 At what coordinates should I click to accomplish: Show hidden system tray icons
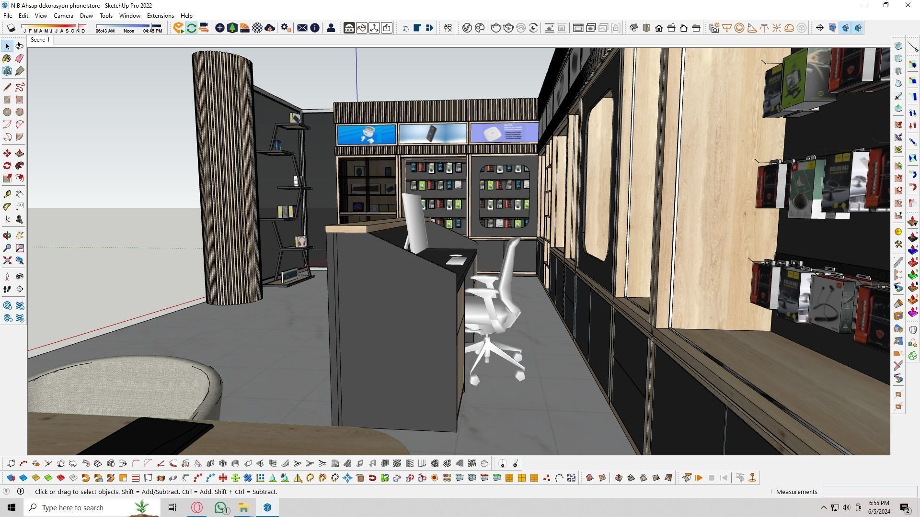(824, 507)
